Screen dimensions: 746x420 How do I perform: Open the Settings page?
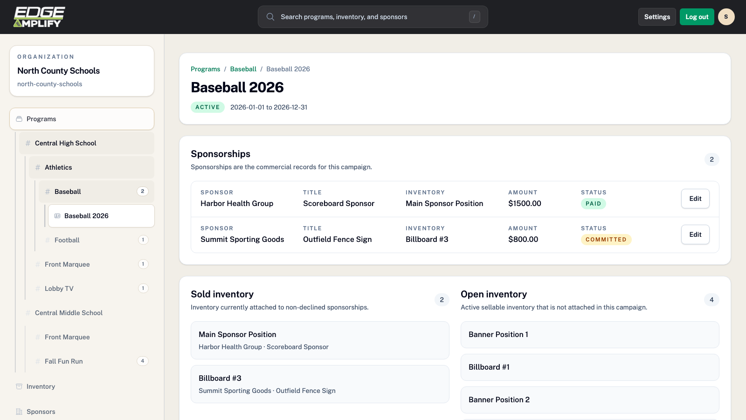pyautogui.click(x=656, y=17)
